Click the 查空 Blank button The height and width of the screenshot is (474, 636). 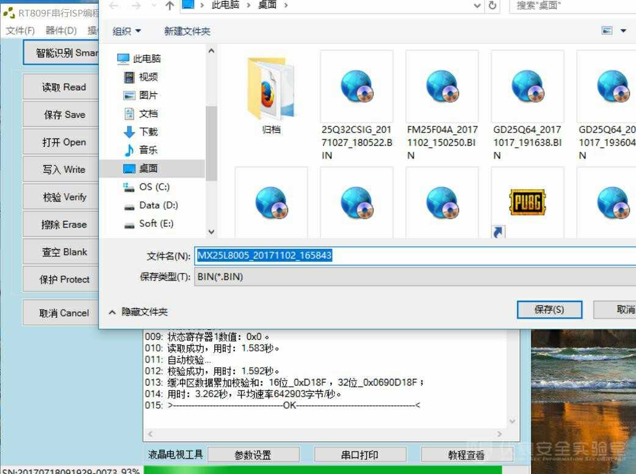61,252
